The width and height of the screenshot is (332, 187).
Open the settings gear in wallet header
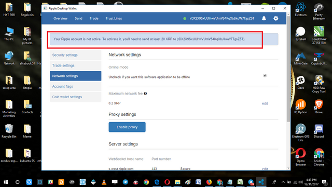[275, 19]
